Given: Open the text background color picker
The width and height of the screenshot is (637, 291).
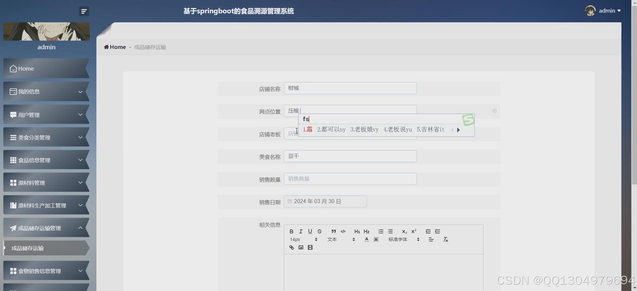Looking at the screenshot, I should [376, 240].
